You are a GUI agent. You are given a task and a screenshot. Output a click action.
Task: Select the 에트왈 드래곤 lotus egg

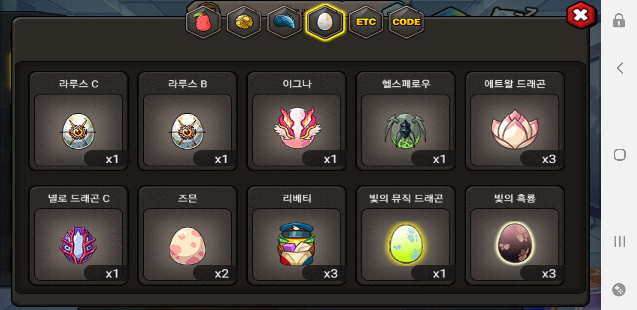click(515, 121)
